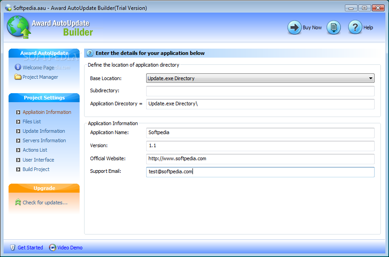This screenshot has width=389, height=257.
Task: Click arrow icon beside Servers Information
Action: coord(18,140)
